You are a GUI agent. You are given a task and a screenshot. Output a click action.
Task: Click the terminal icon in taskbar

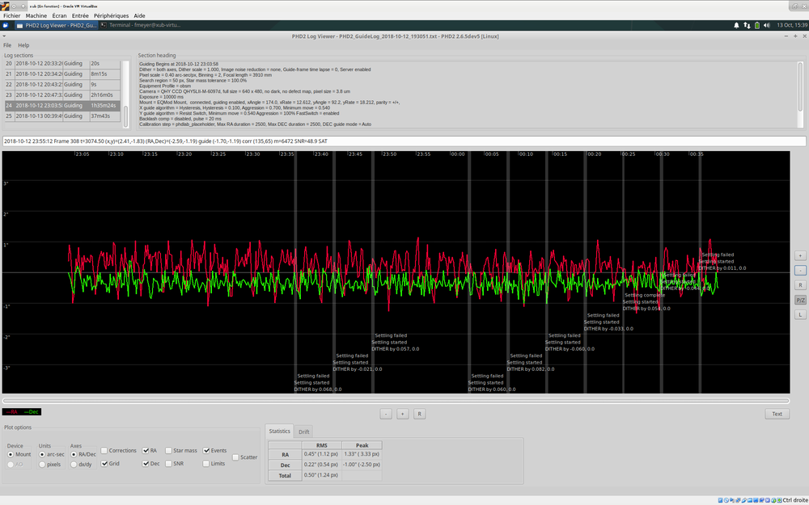click(104, 25)
